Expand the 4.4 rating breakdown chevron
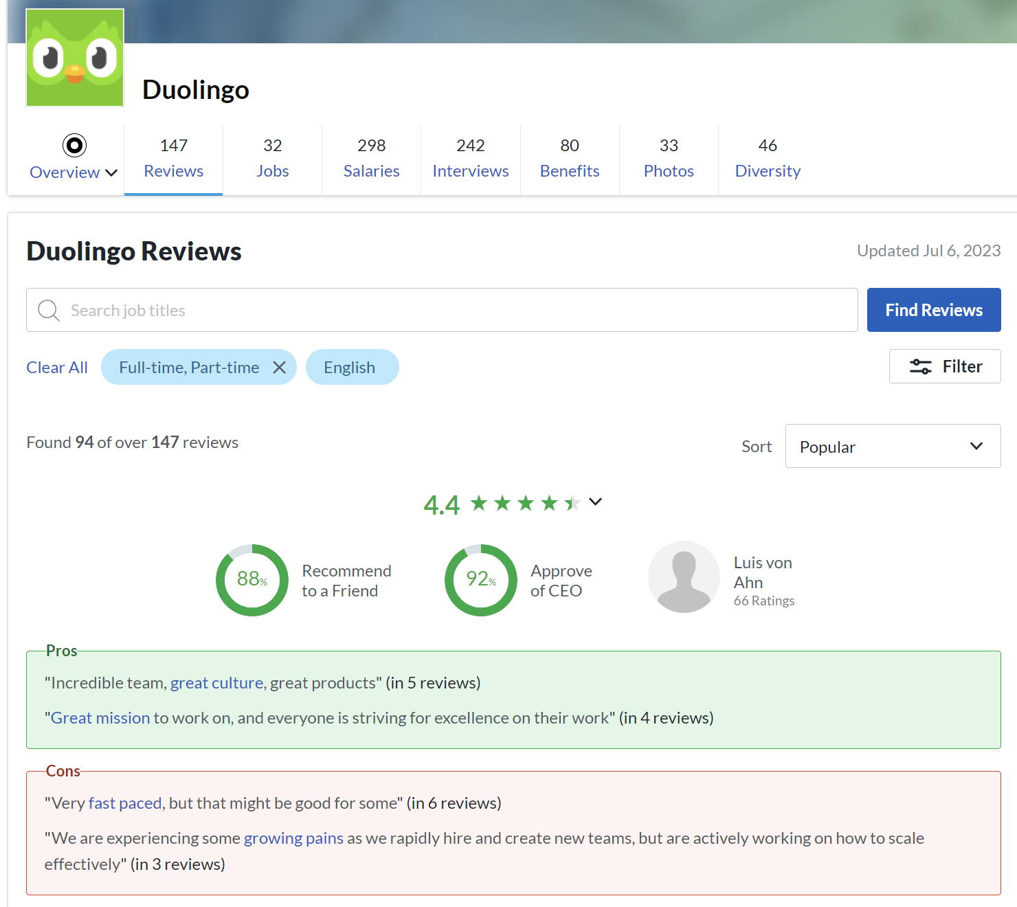Image resolution: width=1017 pixels, height=907 pixels. coord(596,502)
